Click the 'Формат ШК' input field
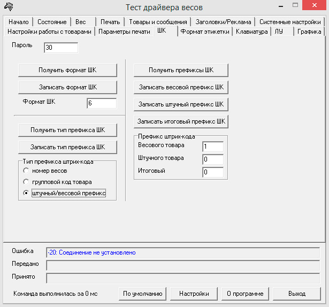The image size is (329, 307). coord(102,103)
